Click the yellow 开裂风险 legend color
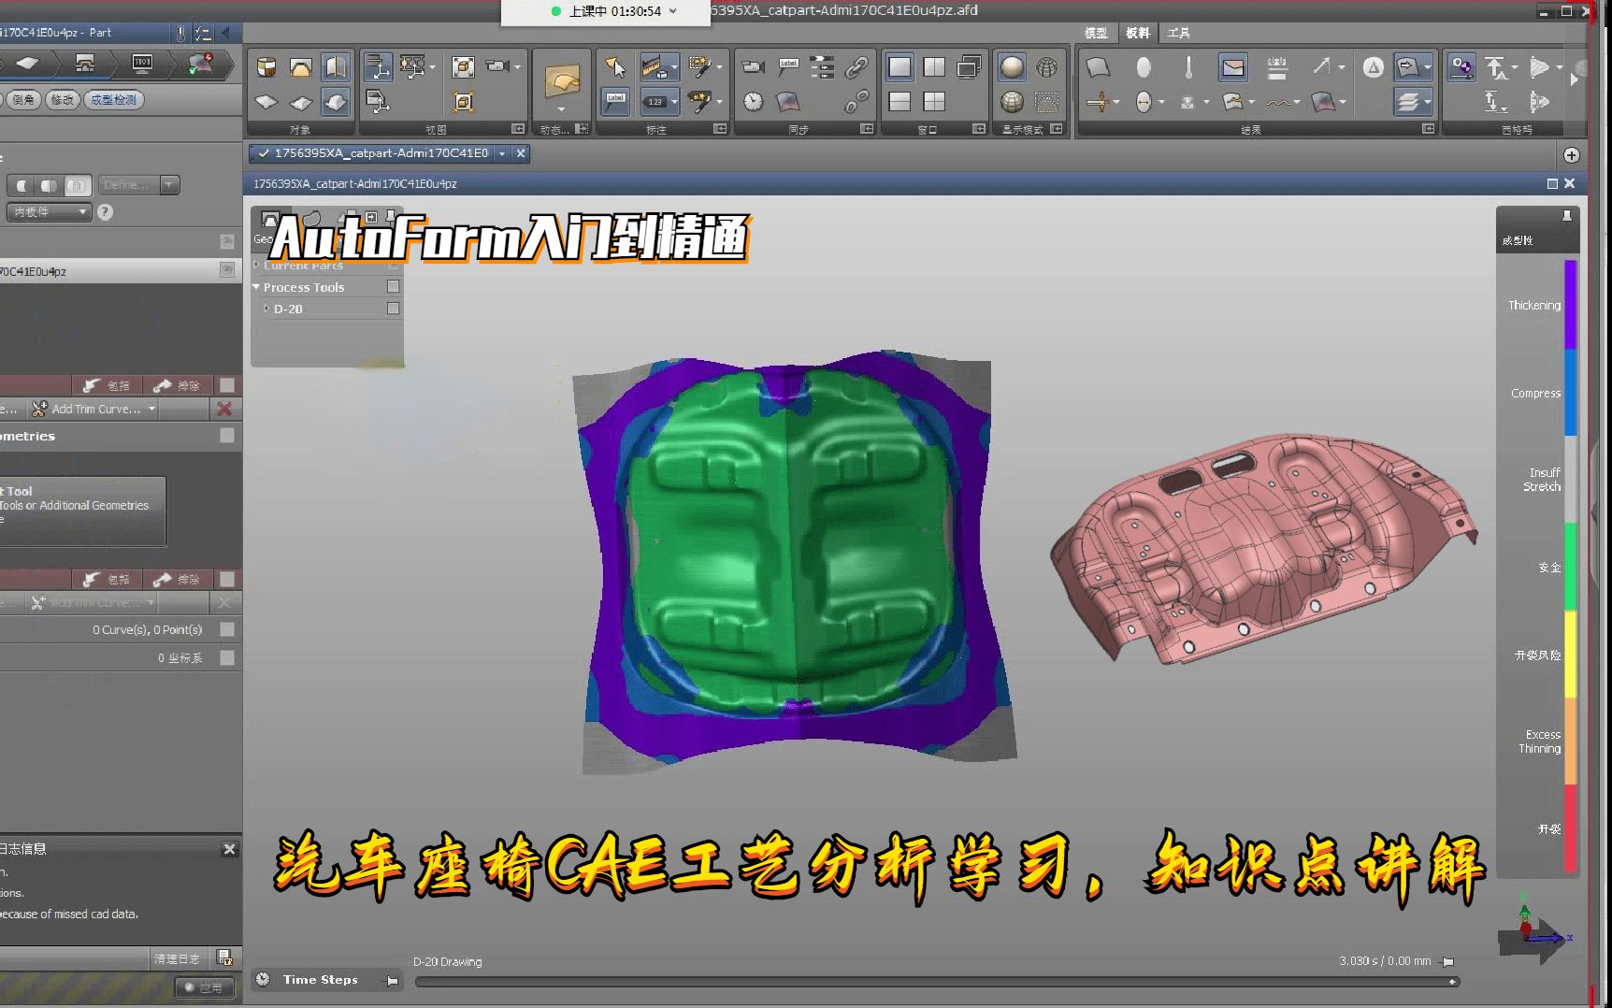Image resolution: width=1612 pixels, height=1008 pixels. point(1570,655)
